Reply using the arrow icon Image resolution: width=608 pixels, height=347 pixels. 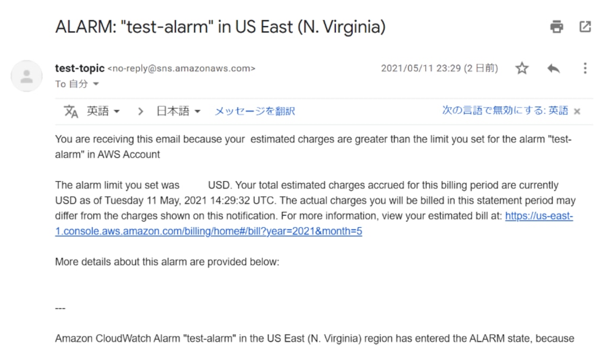553,69
